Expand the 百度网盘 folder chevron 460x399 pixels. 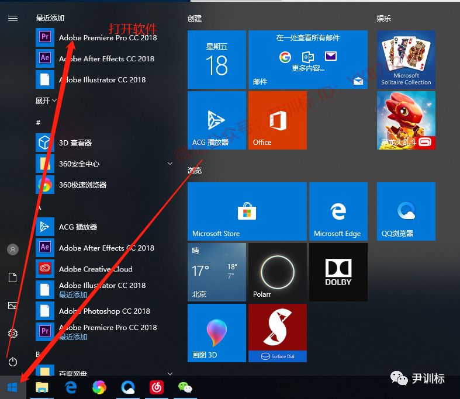coord(170,373)
